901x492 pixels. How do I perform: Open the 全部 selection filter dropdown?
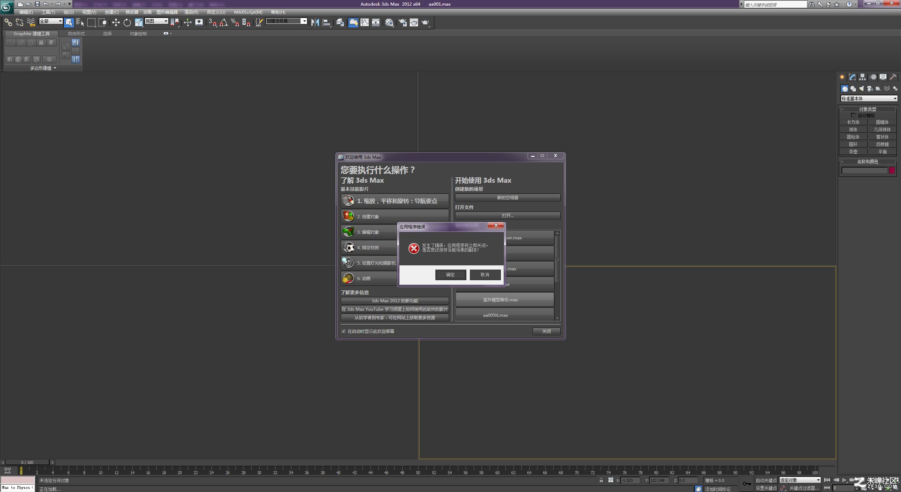click(51, 21)
